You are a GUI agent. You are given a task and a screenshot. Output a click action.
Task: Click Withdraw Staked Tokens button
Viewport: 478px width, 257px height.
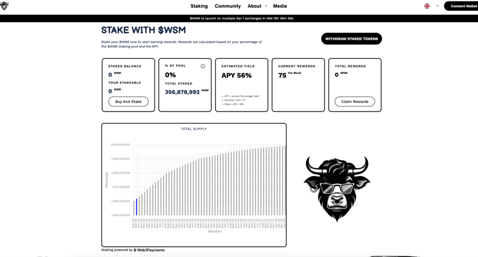tap(352, 39)
